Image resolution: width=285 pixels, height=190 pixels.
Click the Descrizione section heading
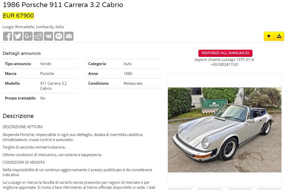[18, 116]
